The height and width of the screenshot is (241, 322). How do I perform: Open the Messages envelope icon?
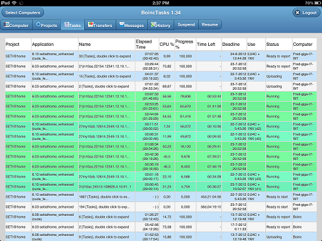coord(122,24)
